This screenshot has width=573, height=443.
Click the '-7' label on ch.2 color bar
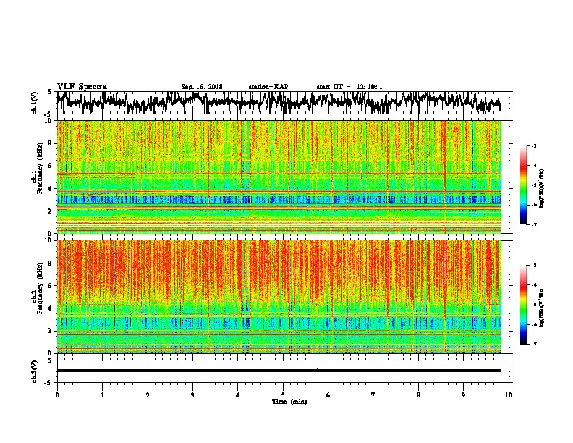point(533,344)
